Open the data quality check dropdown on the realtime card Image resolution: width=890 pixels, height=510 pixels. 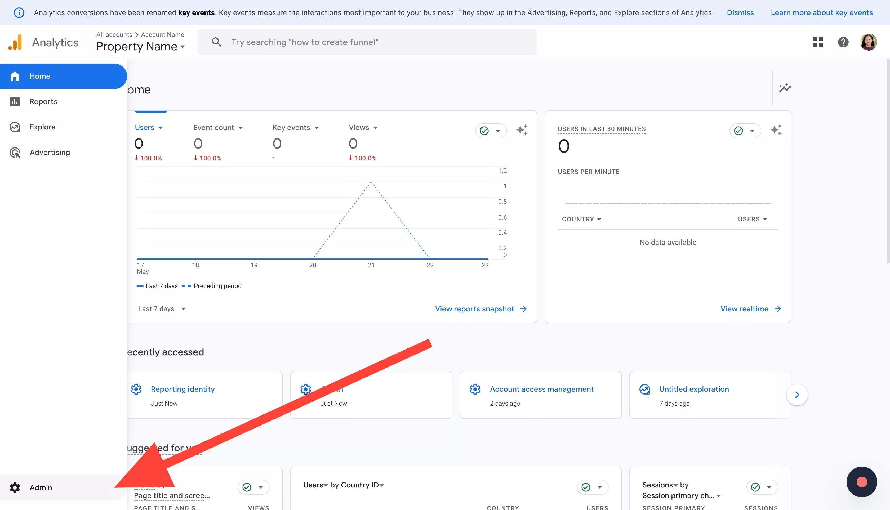click(x=745, y=131)
